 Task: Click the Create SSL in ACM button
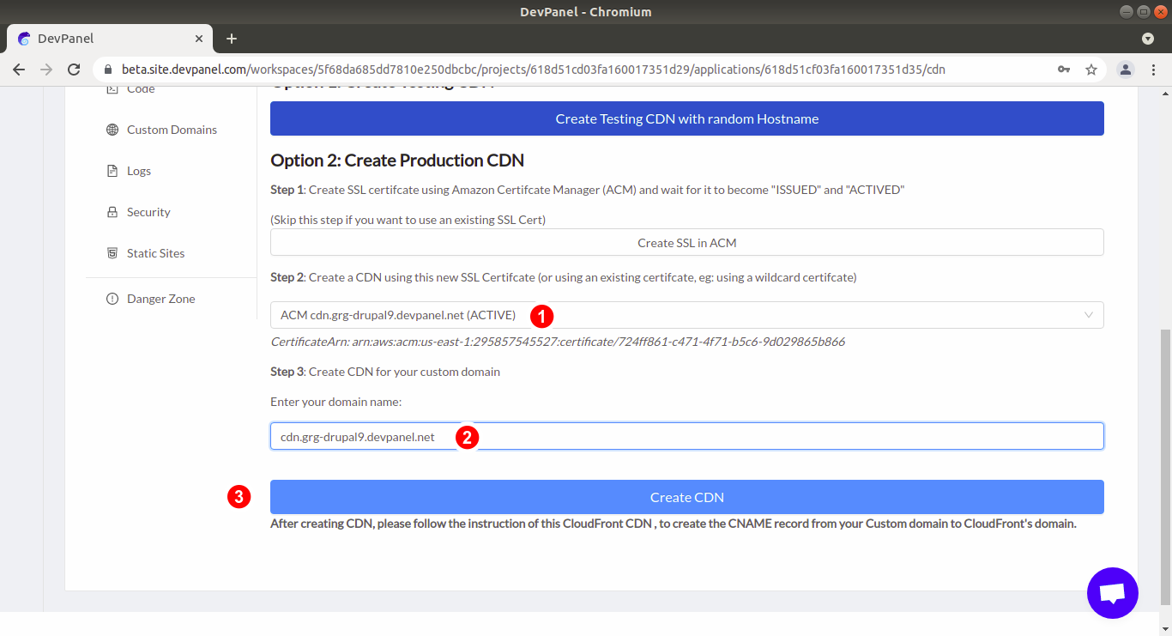pyautogui.click(x=686, y=242)
